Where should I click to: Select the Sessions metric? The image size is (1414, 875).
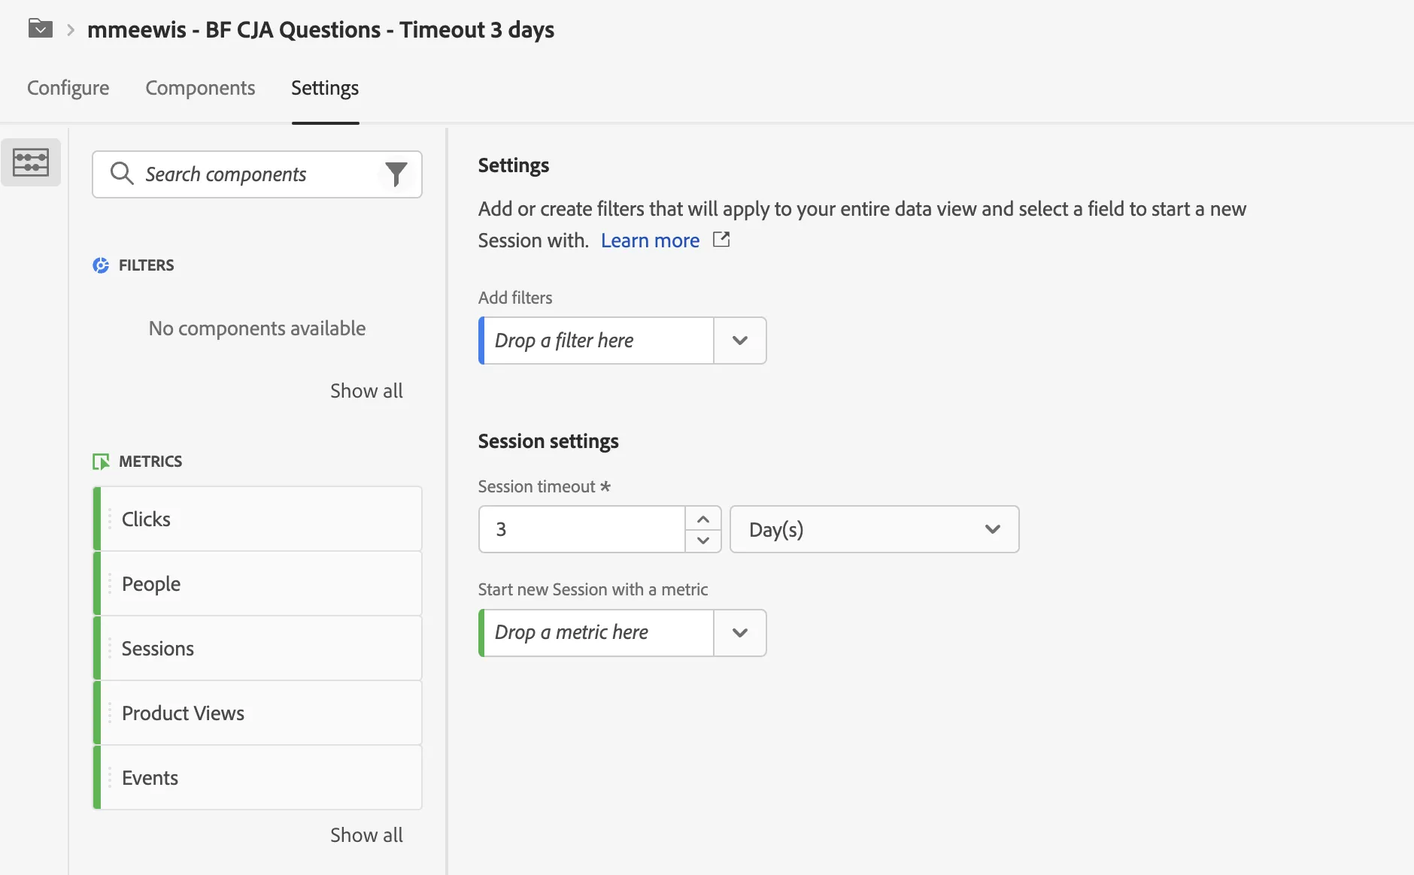click(257, 649)
